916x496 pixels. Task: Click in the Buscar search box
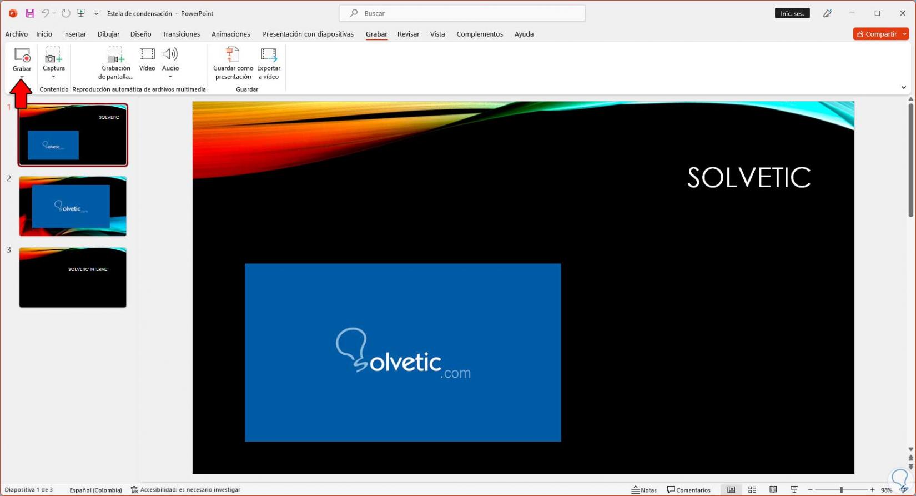[x=462, y=13]
